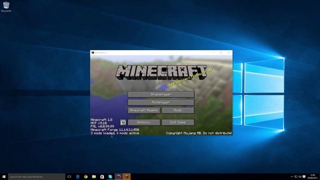Open the volume tray icon

coord(300,176)
